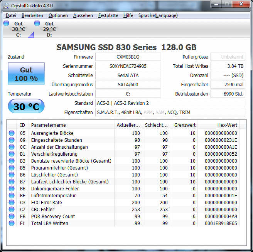Click status orb of Unkorrigierbare Fehler row
Image resolution: width=253 pixels, height=252 pixels.
tap(12, 188)
